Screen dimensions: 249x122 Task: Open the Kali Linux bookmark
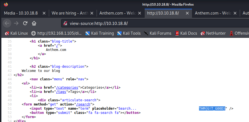tap(16, 33)
